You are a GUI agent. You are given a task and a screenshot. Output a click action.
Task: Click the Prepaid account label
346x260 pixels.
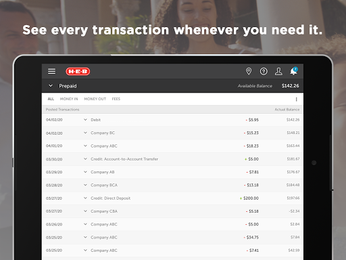pos(68,86)
